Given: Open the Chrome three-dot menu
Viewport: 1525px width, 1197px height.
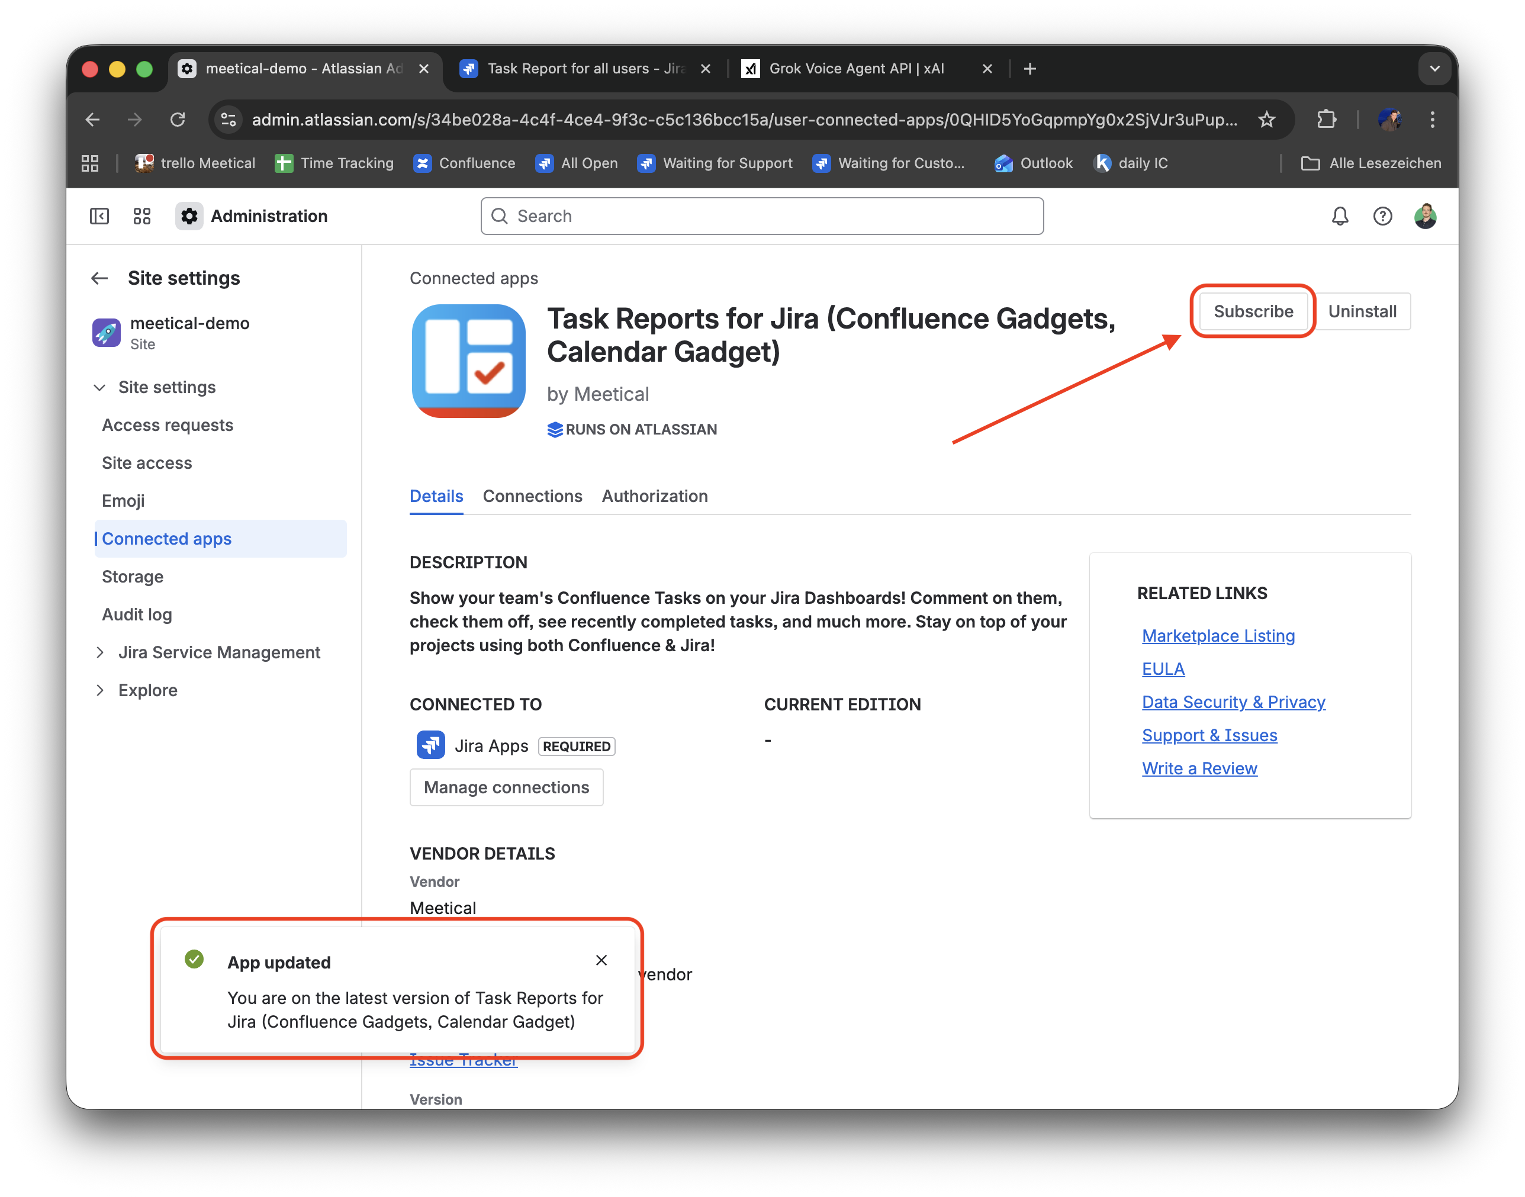Looking at the screenshot, I should (x=1432, y=120).
